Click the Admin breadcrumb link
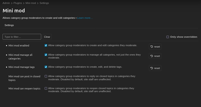 [6, 3]
